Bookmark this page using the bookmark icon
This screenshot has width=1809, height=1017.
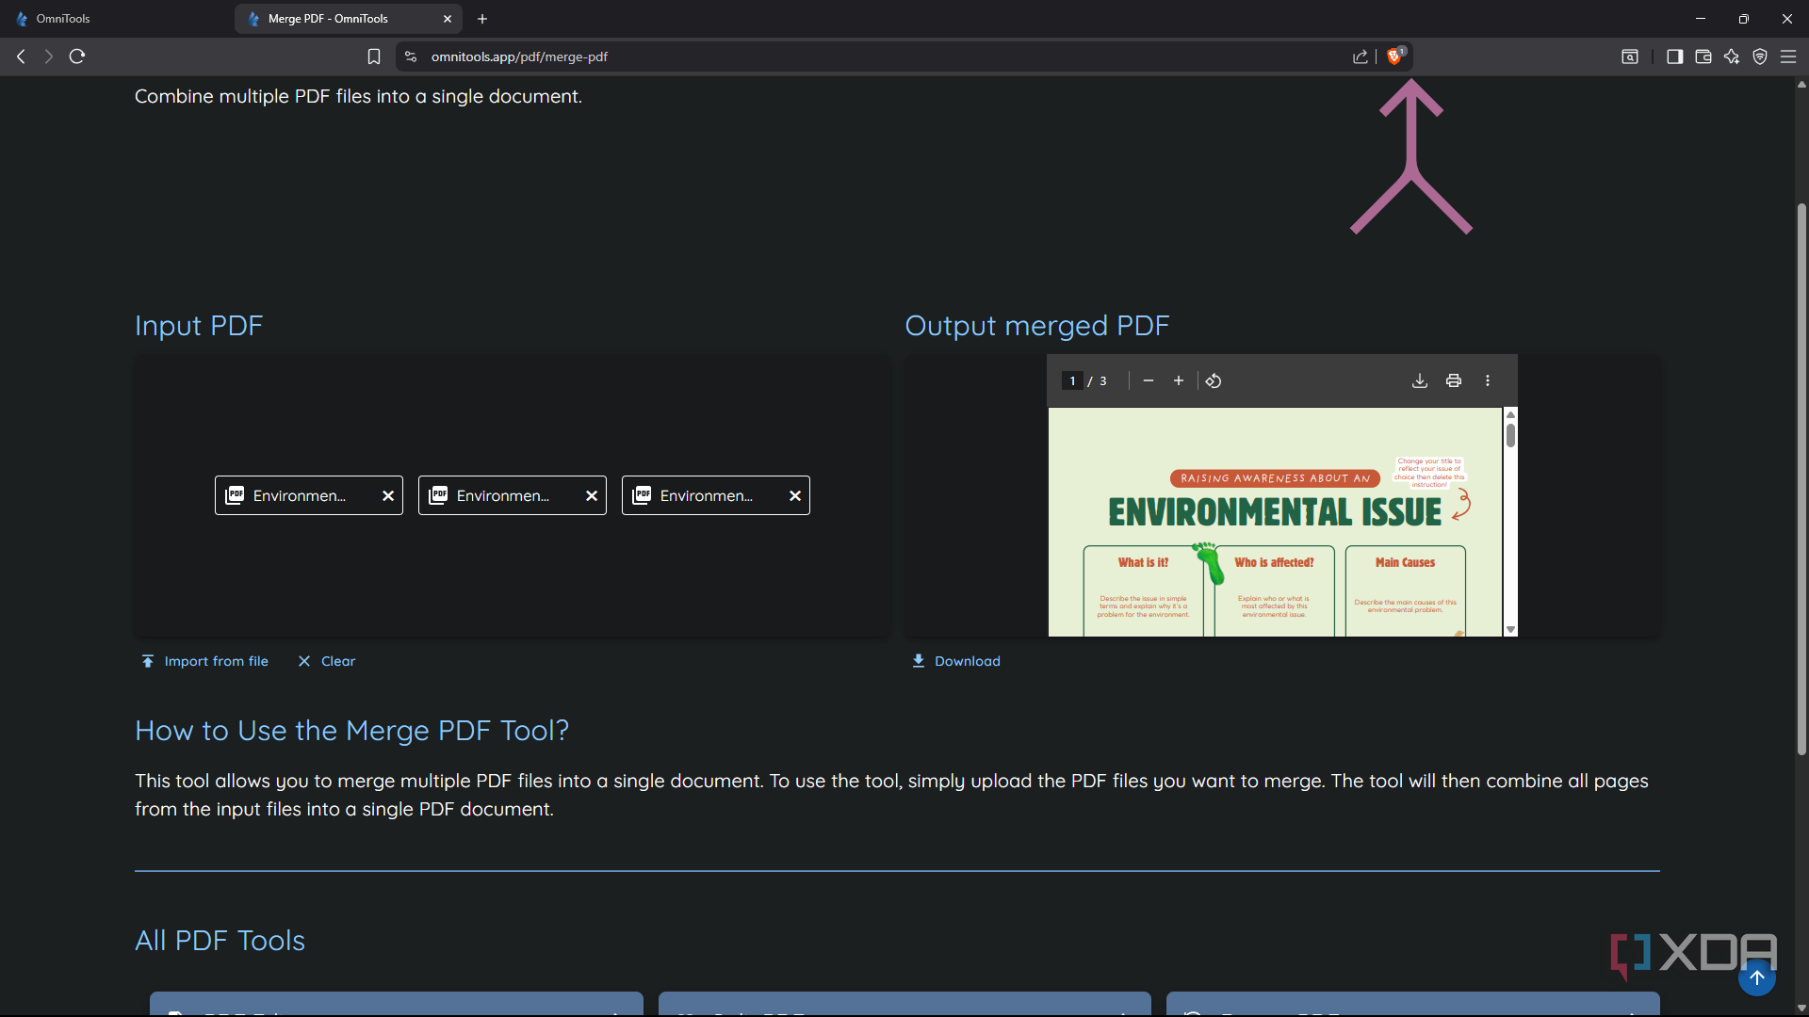[374, 56]
